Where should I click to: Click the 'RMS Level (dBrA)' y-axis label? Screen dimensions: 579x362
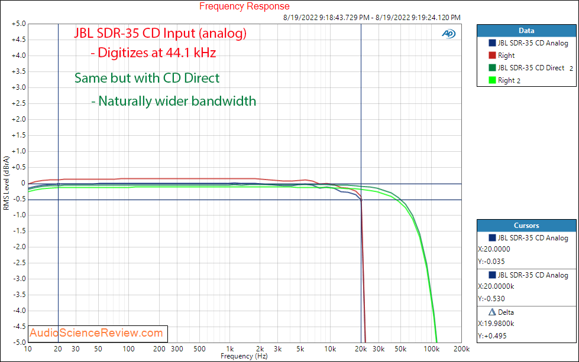point(7,183)
